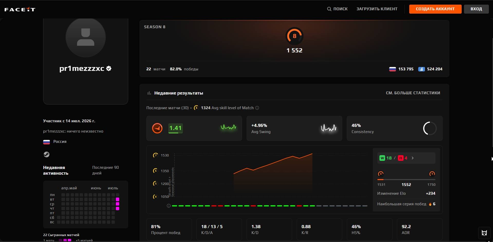This screenshot has height=242, width=493.
Task: Click the 22 матчи stat
Action: coord(156,69)
